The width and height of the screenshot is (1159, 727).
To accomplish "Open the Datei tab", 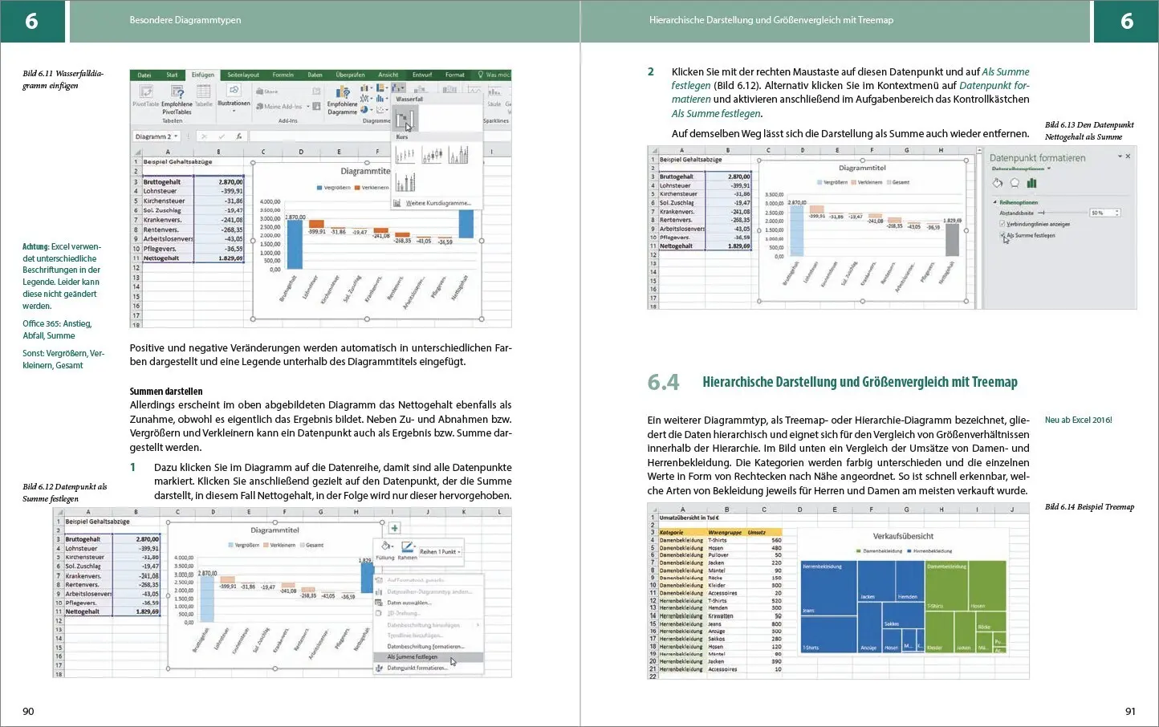I will [144, 75].
